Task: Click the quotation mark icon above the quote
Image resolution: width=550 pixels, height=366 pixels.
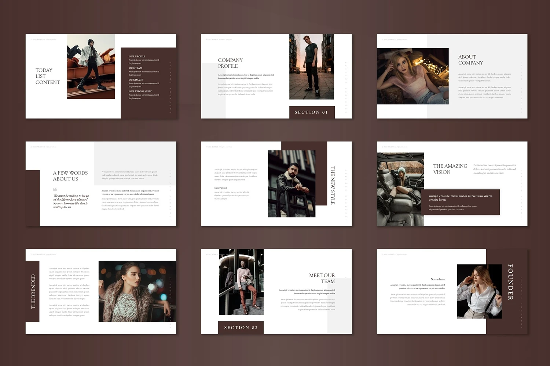Action: tap(55, 189)
